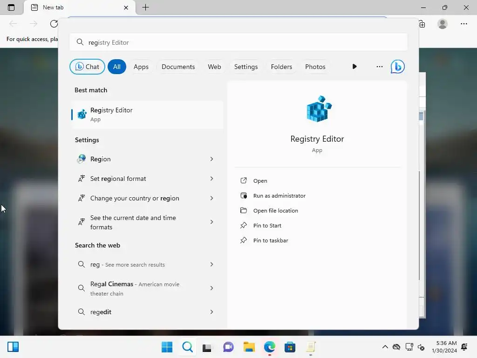
Task: Click the Registry Editor small app icon
Action: 82,114
